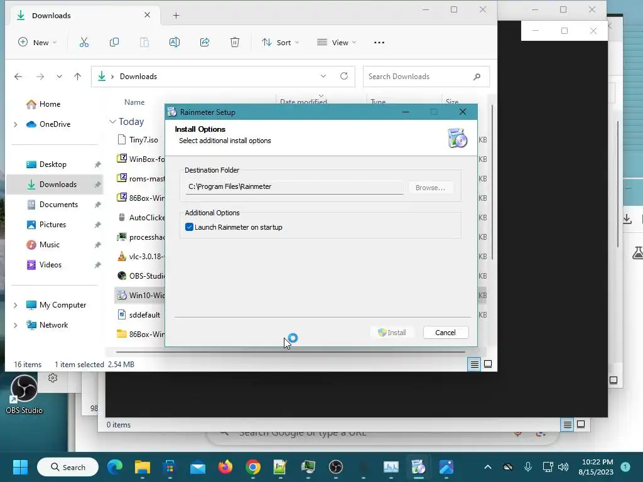Open the Sort dropdown

coord(281,42)
